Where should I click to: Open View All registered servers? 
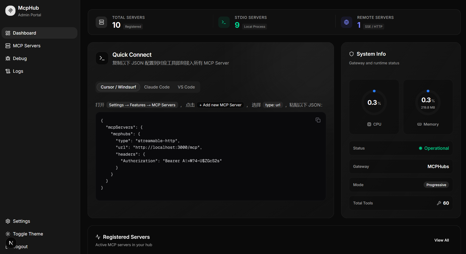[442, 240]
